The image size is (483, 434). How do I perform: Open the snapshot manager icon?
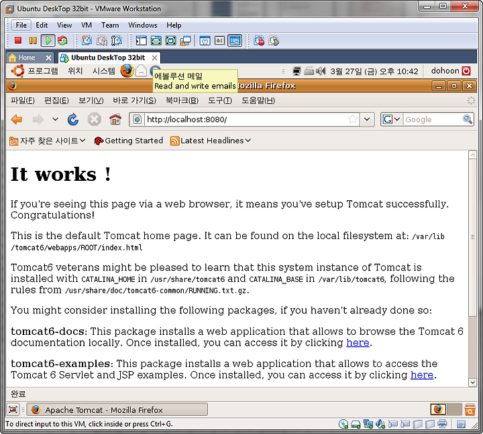117,41
